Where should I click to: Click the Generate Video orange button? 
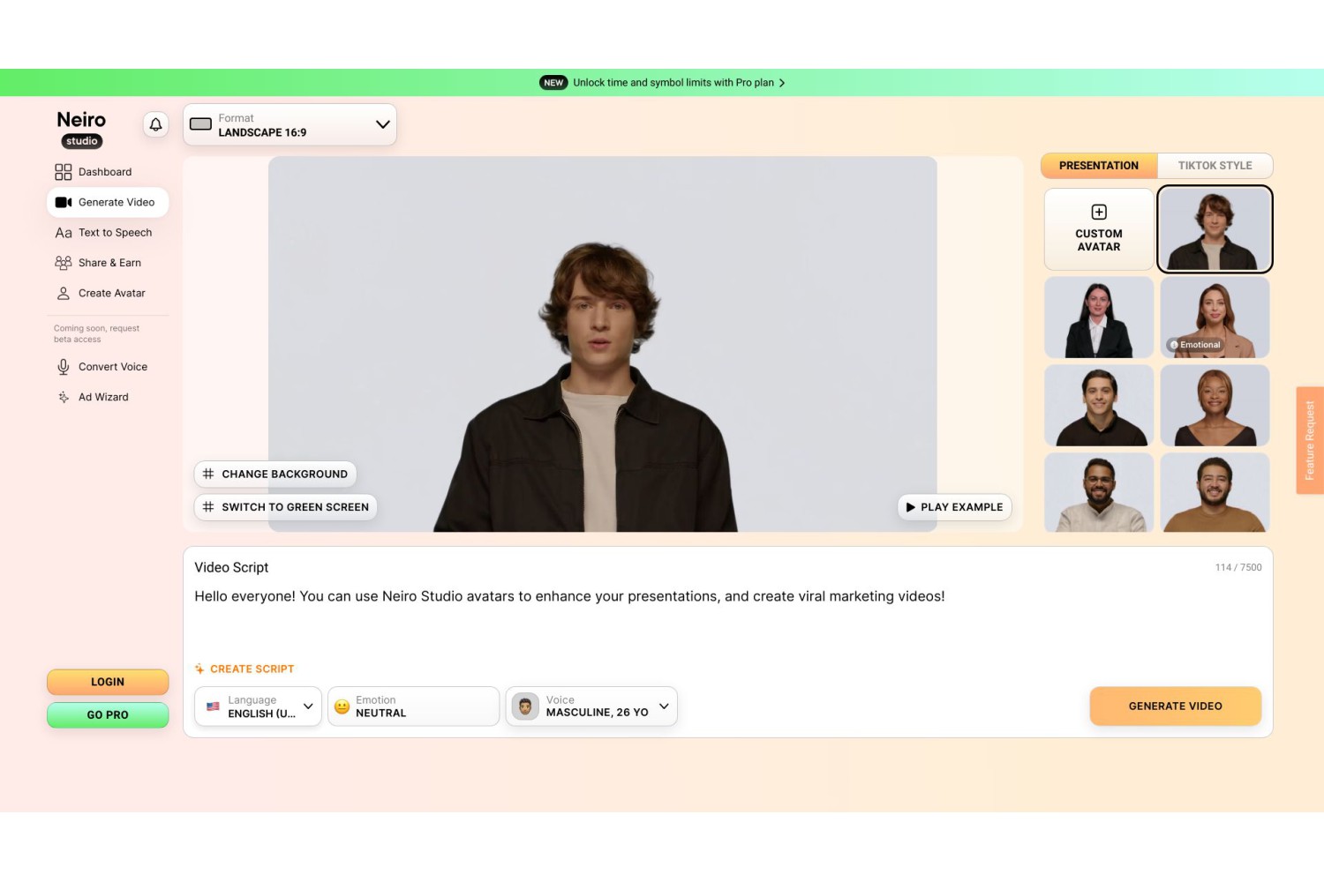coord(1176,706)
